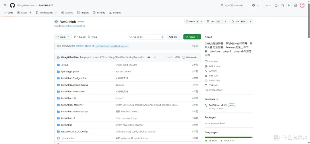Open the FastGithub.HttpServer folder
Viewport: 310px width, 144px height.
click(72, 105)
